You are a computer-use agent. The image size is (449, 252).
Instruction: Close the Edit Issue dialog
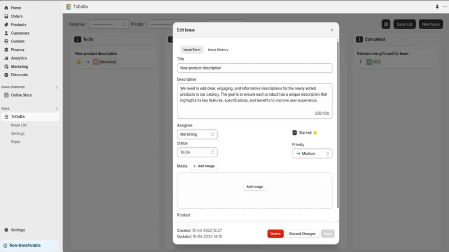point(332,30)
